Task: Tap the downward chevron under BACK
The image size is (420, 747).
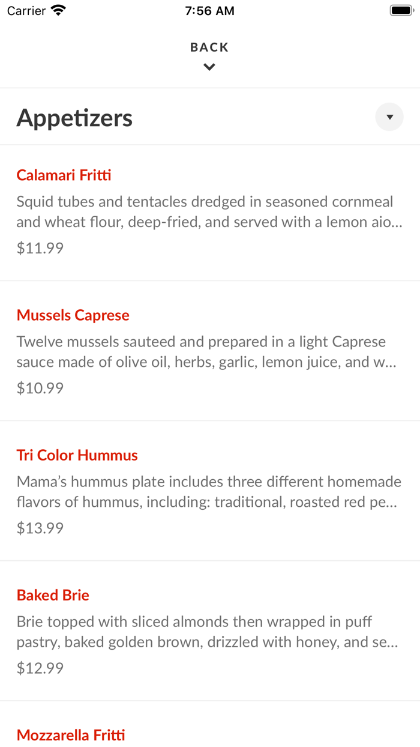Action: click(x=209, y=67)
